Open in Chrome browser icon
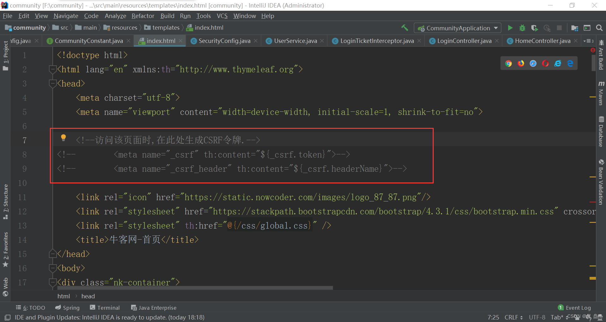The height and width of the screenshot is (322, 606). [508, 63]
